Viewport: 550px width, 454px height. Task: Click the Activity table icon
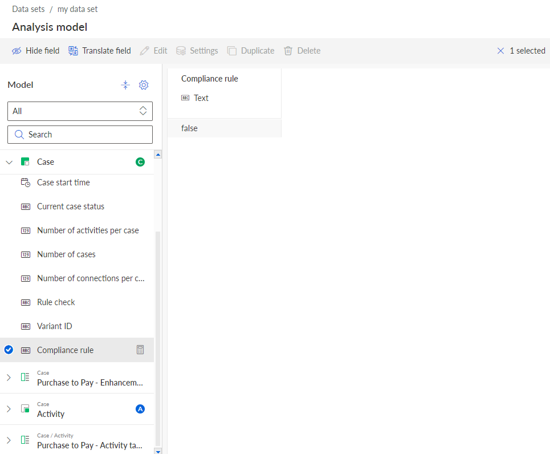(x=25, y=409)
